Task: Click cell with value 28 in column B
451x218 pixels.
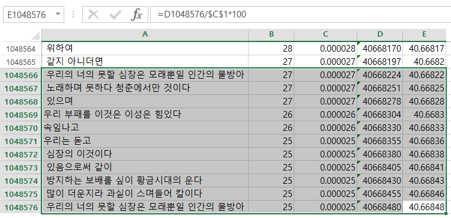Action: pos(271,48)
